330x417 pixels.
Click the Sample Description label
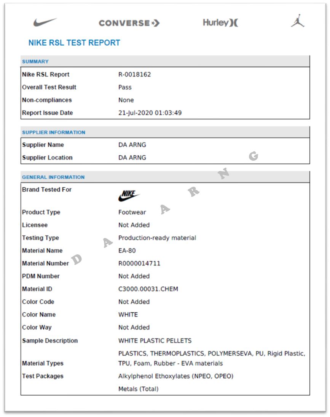(50, 341)
